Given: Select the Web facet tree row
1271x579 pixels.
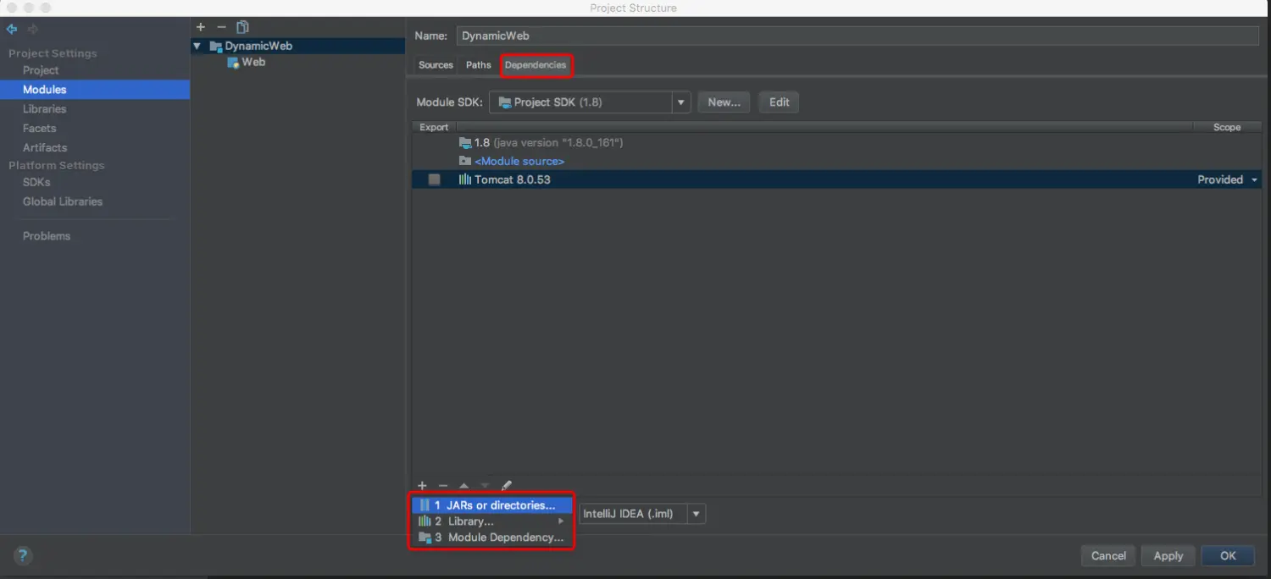Looking at the screenshot, I should click(x=297, y=63).
